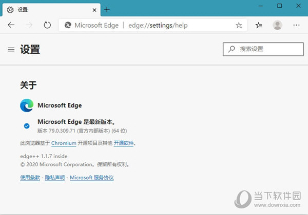Click the Edge site identity icon in address bar

68,25
